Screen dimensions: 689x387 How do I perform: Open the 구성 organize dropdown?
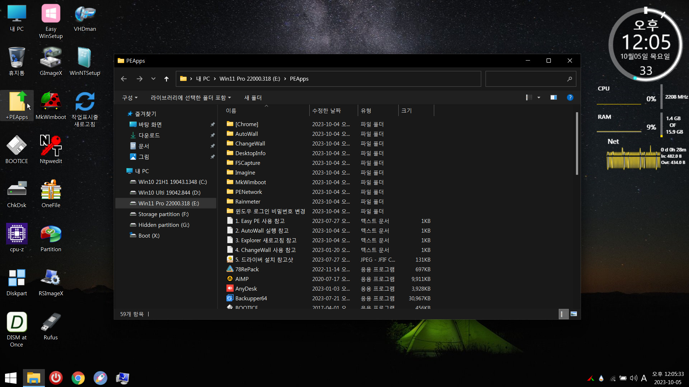(130, 97)
